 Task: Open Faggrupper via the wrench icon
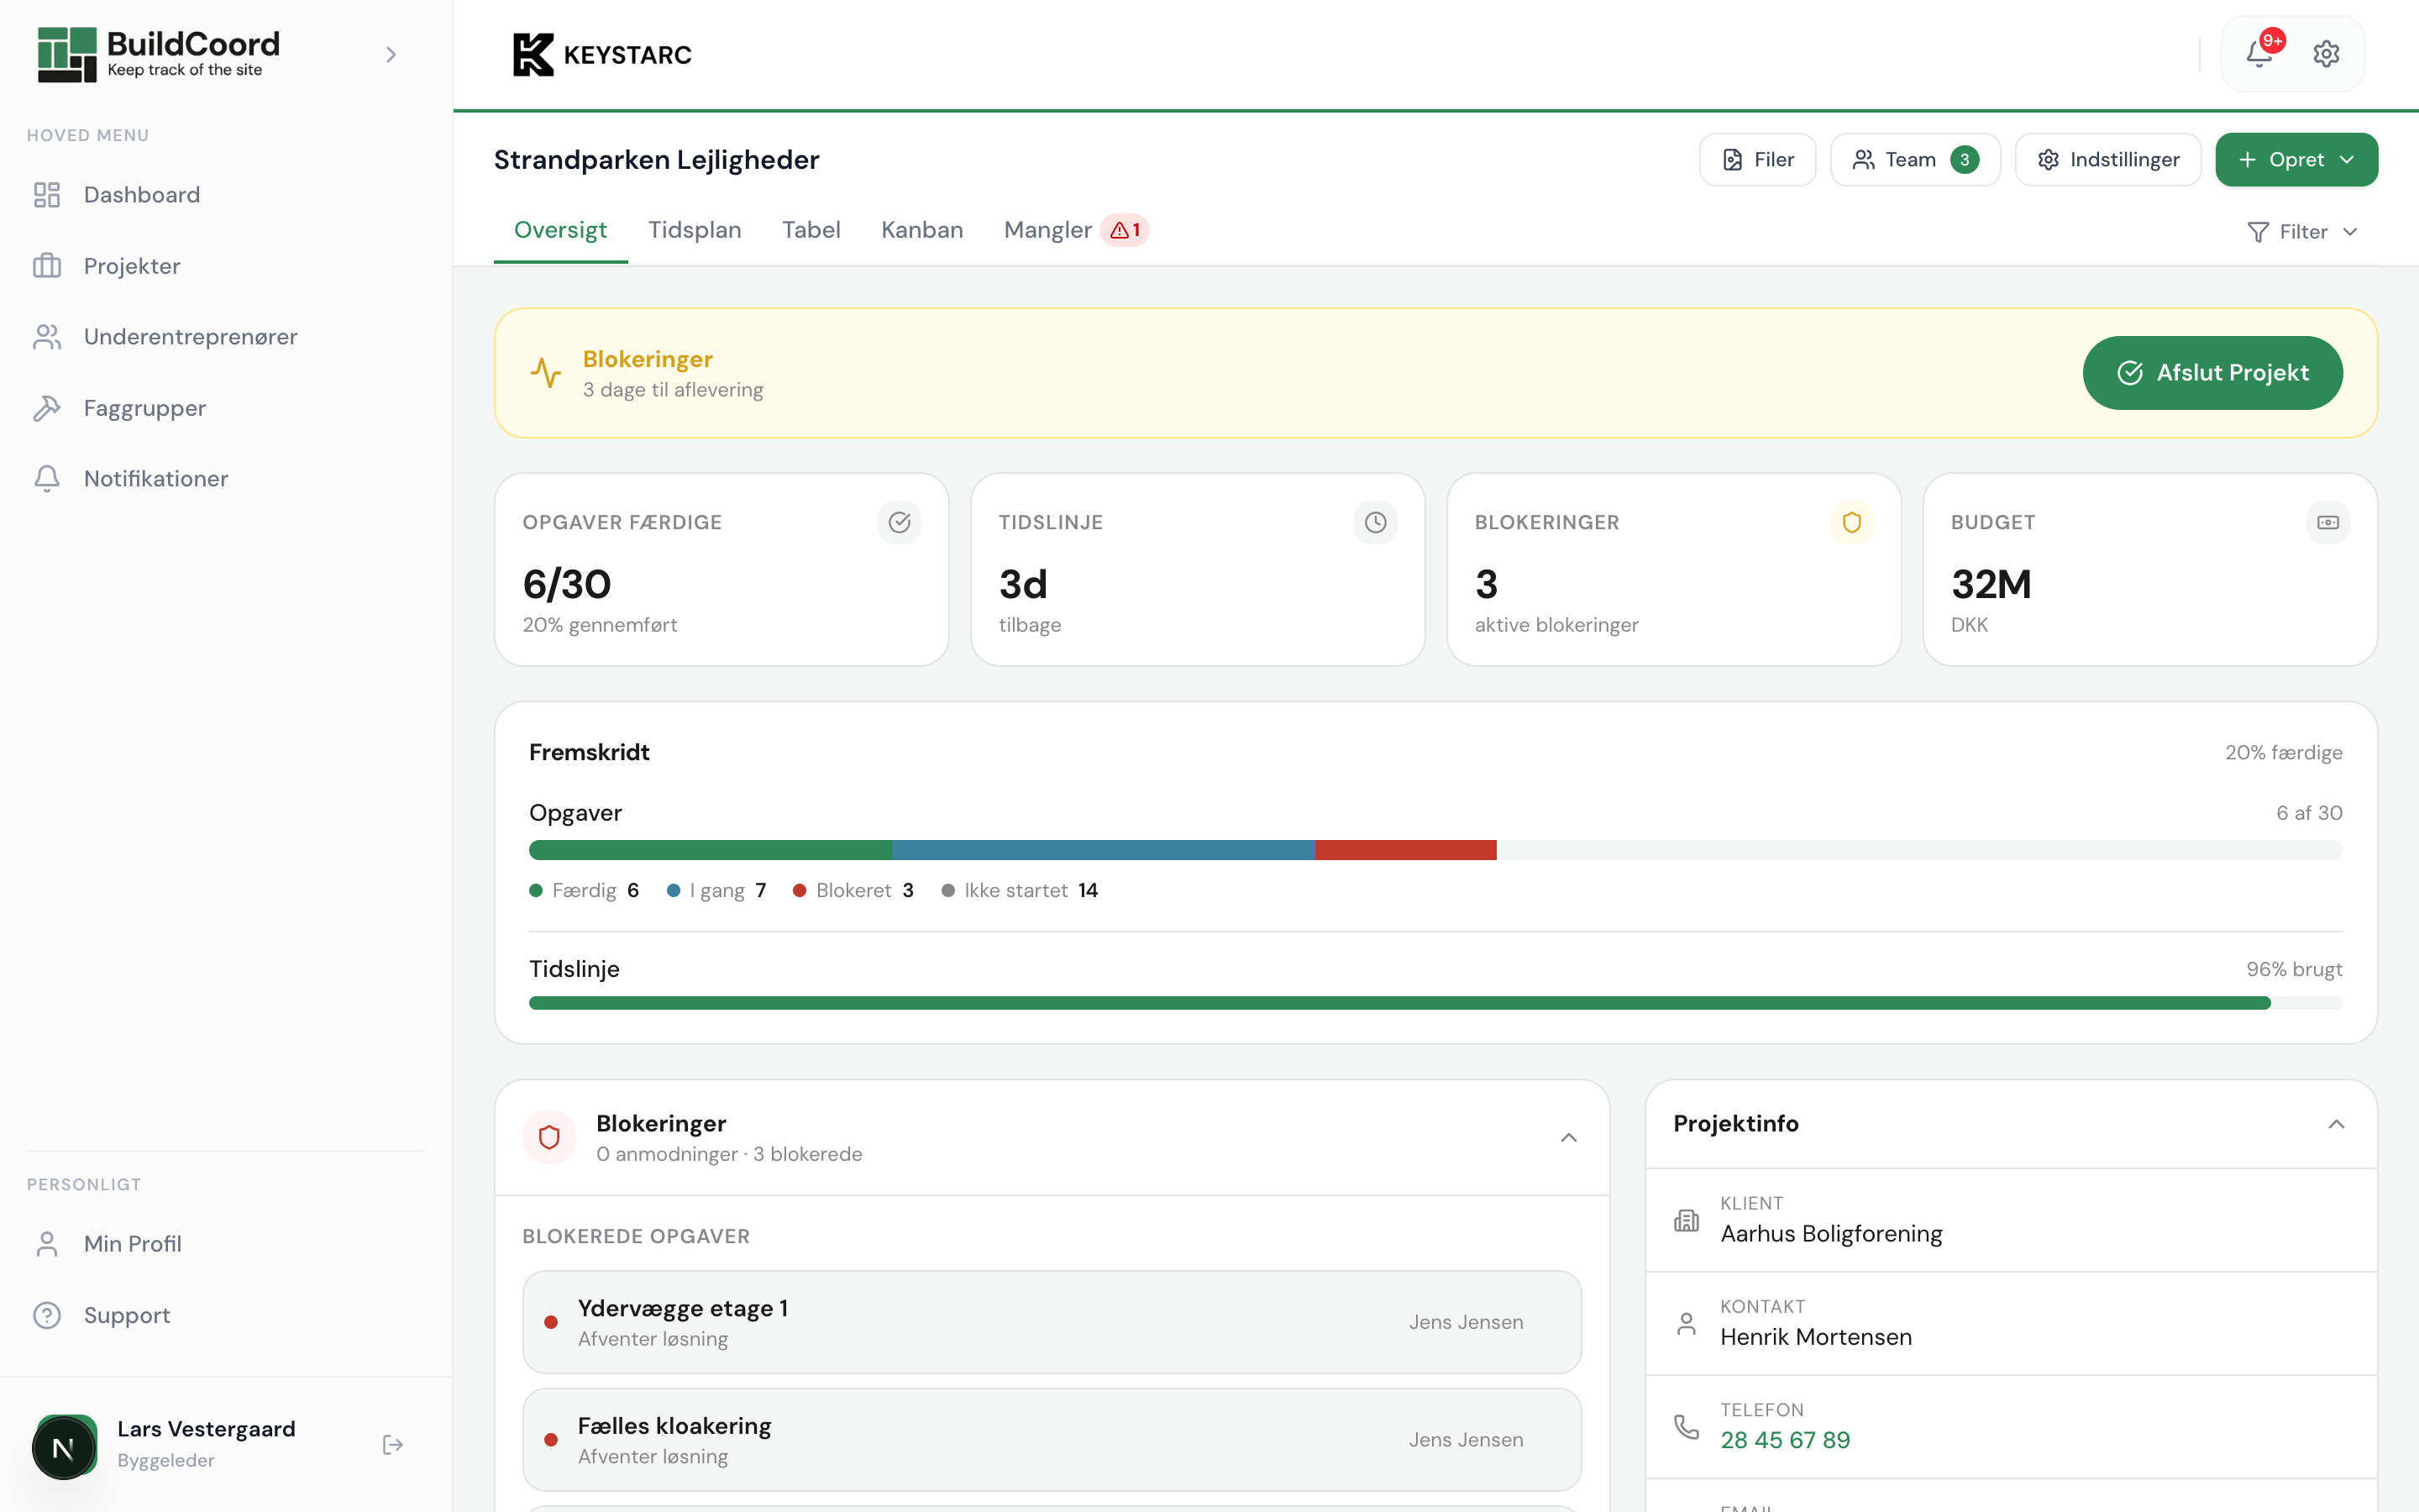click(47, 407)
